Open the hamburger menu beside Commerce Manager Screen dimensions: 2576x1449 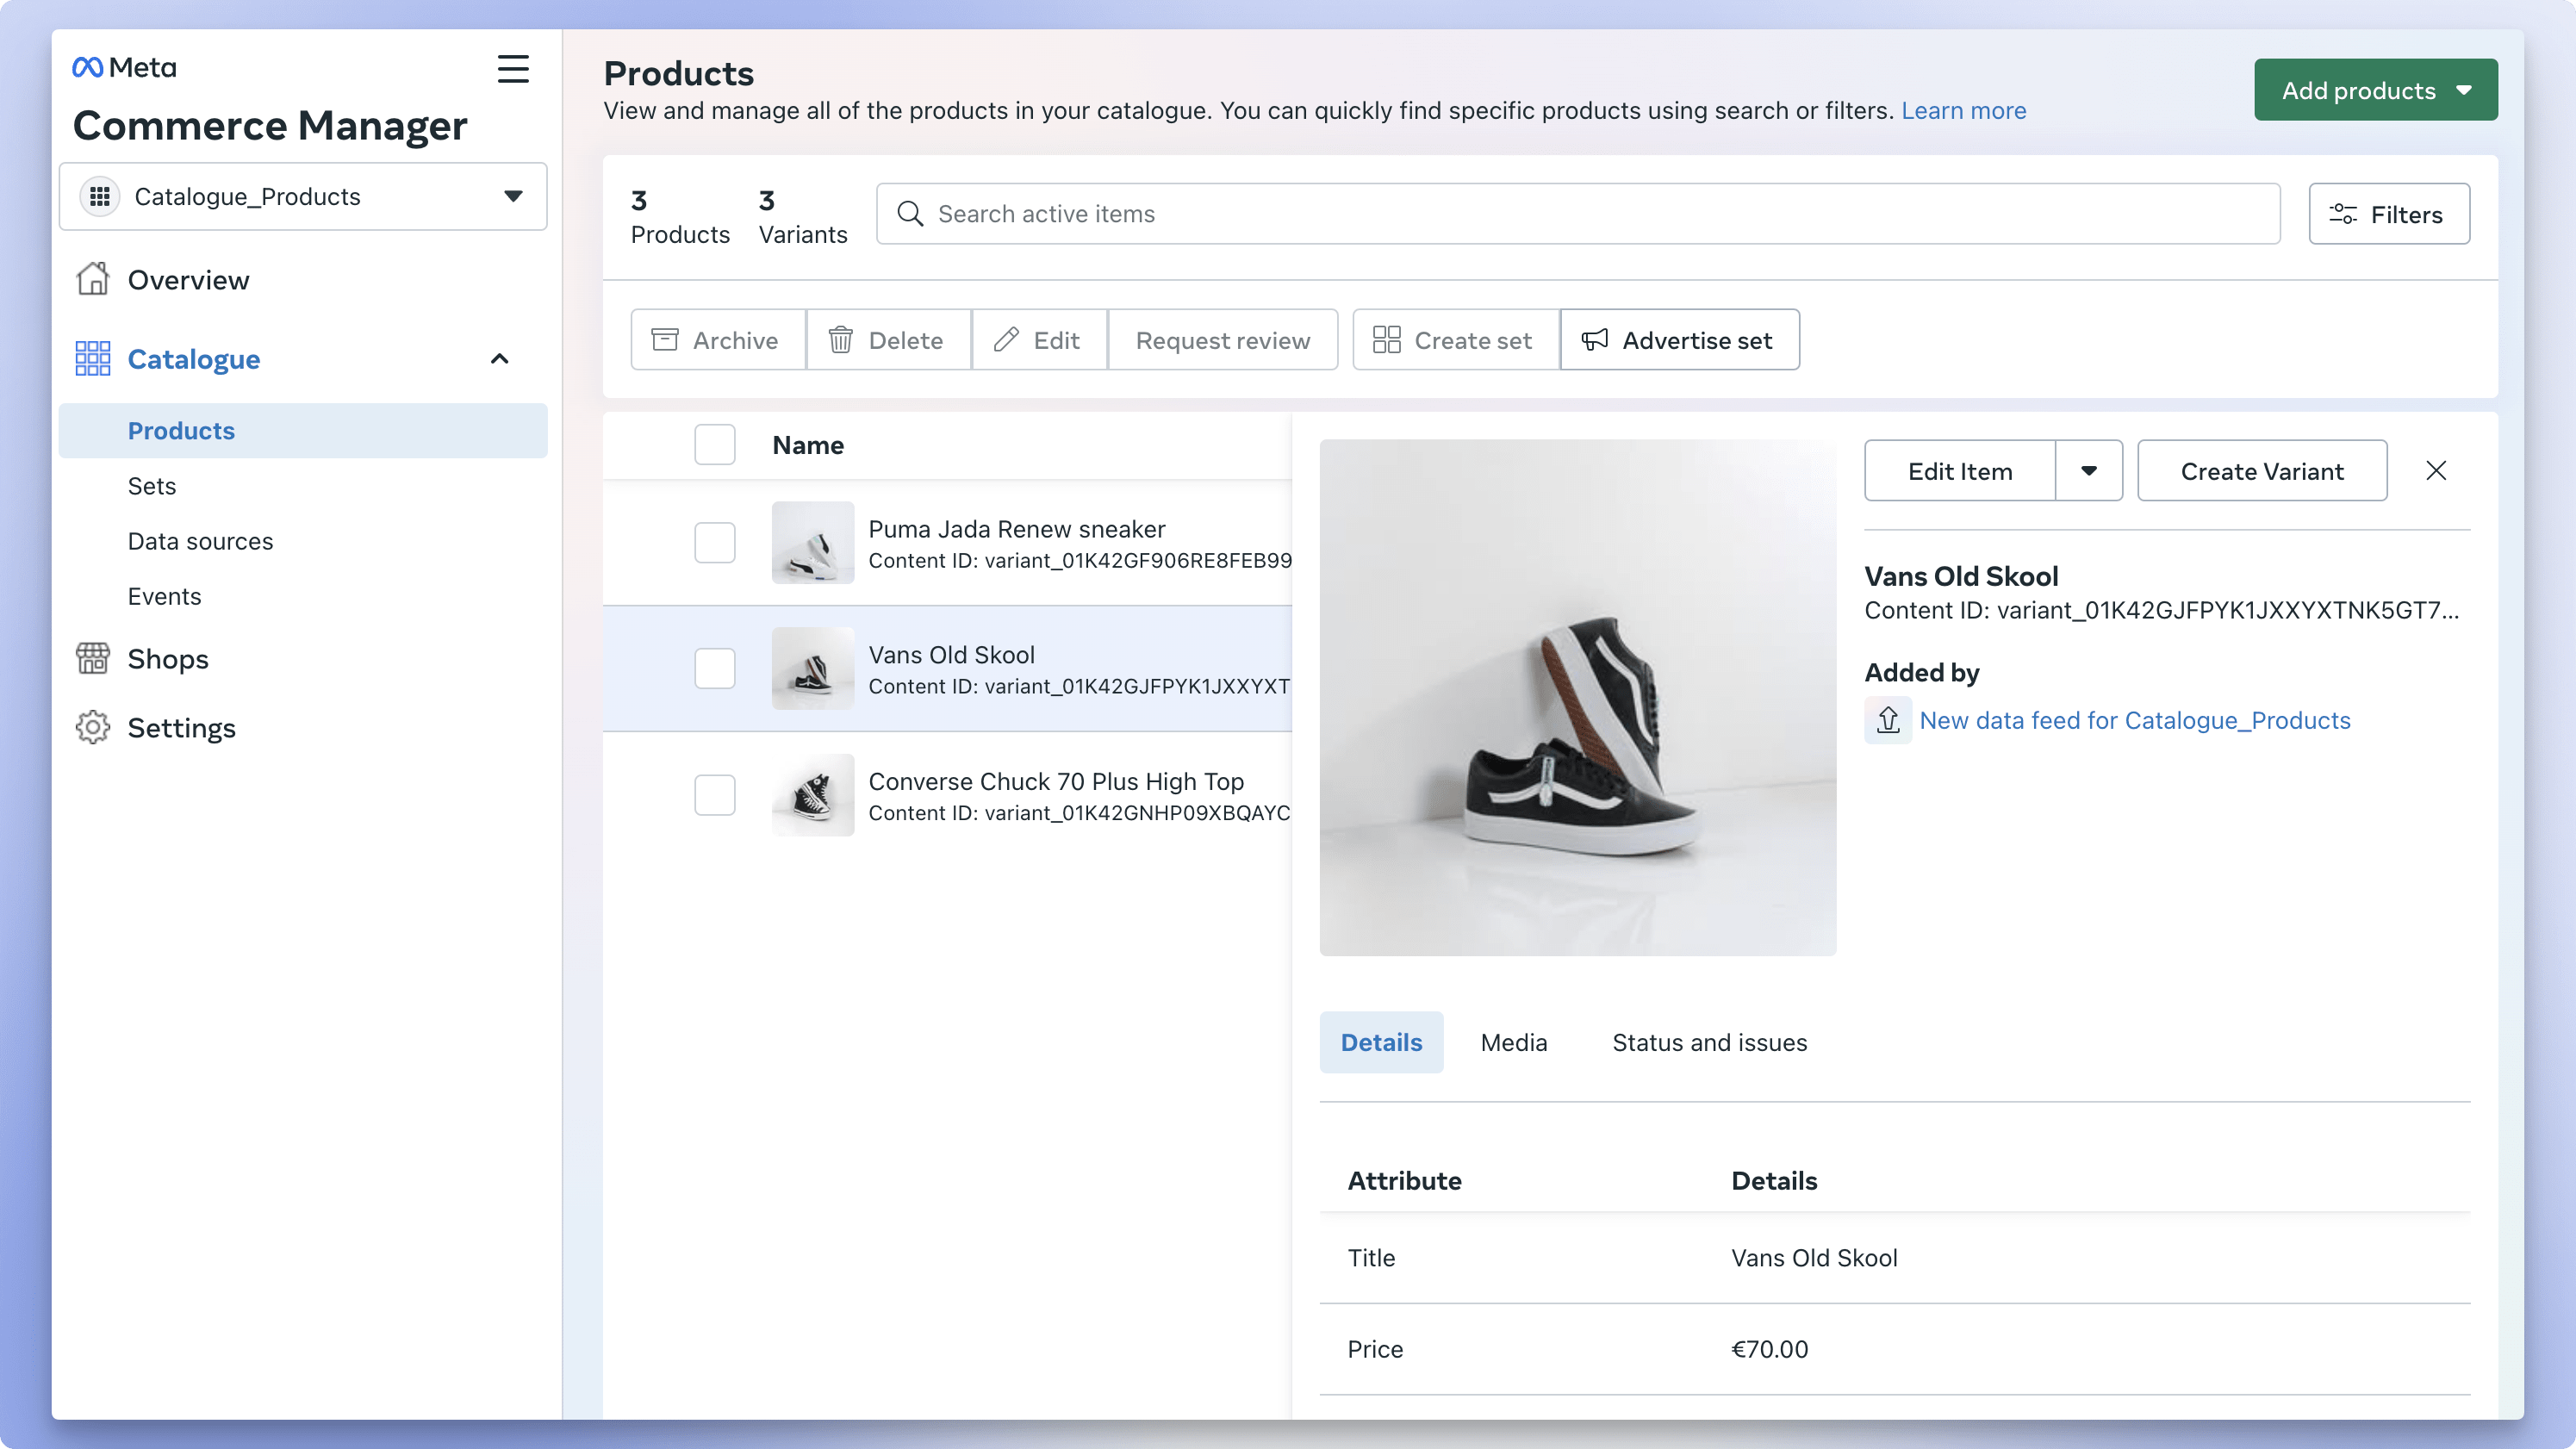pos(513,68)
